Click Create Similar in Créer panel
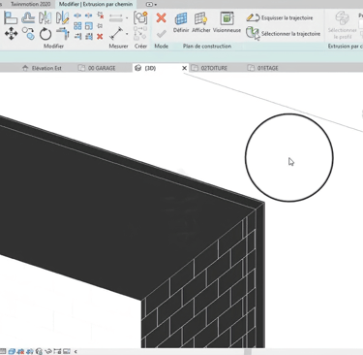 point(140,17)
